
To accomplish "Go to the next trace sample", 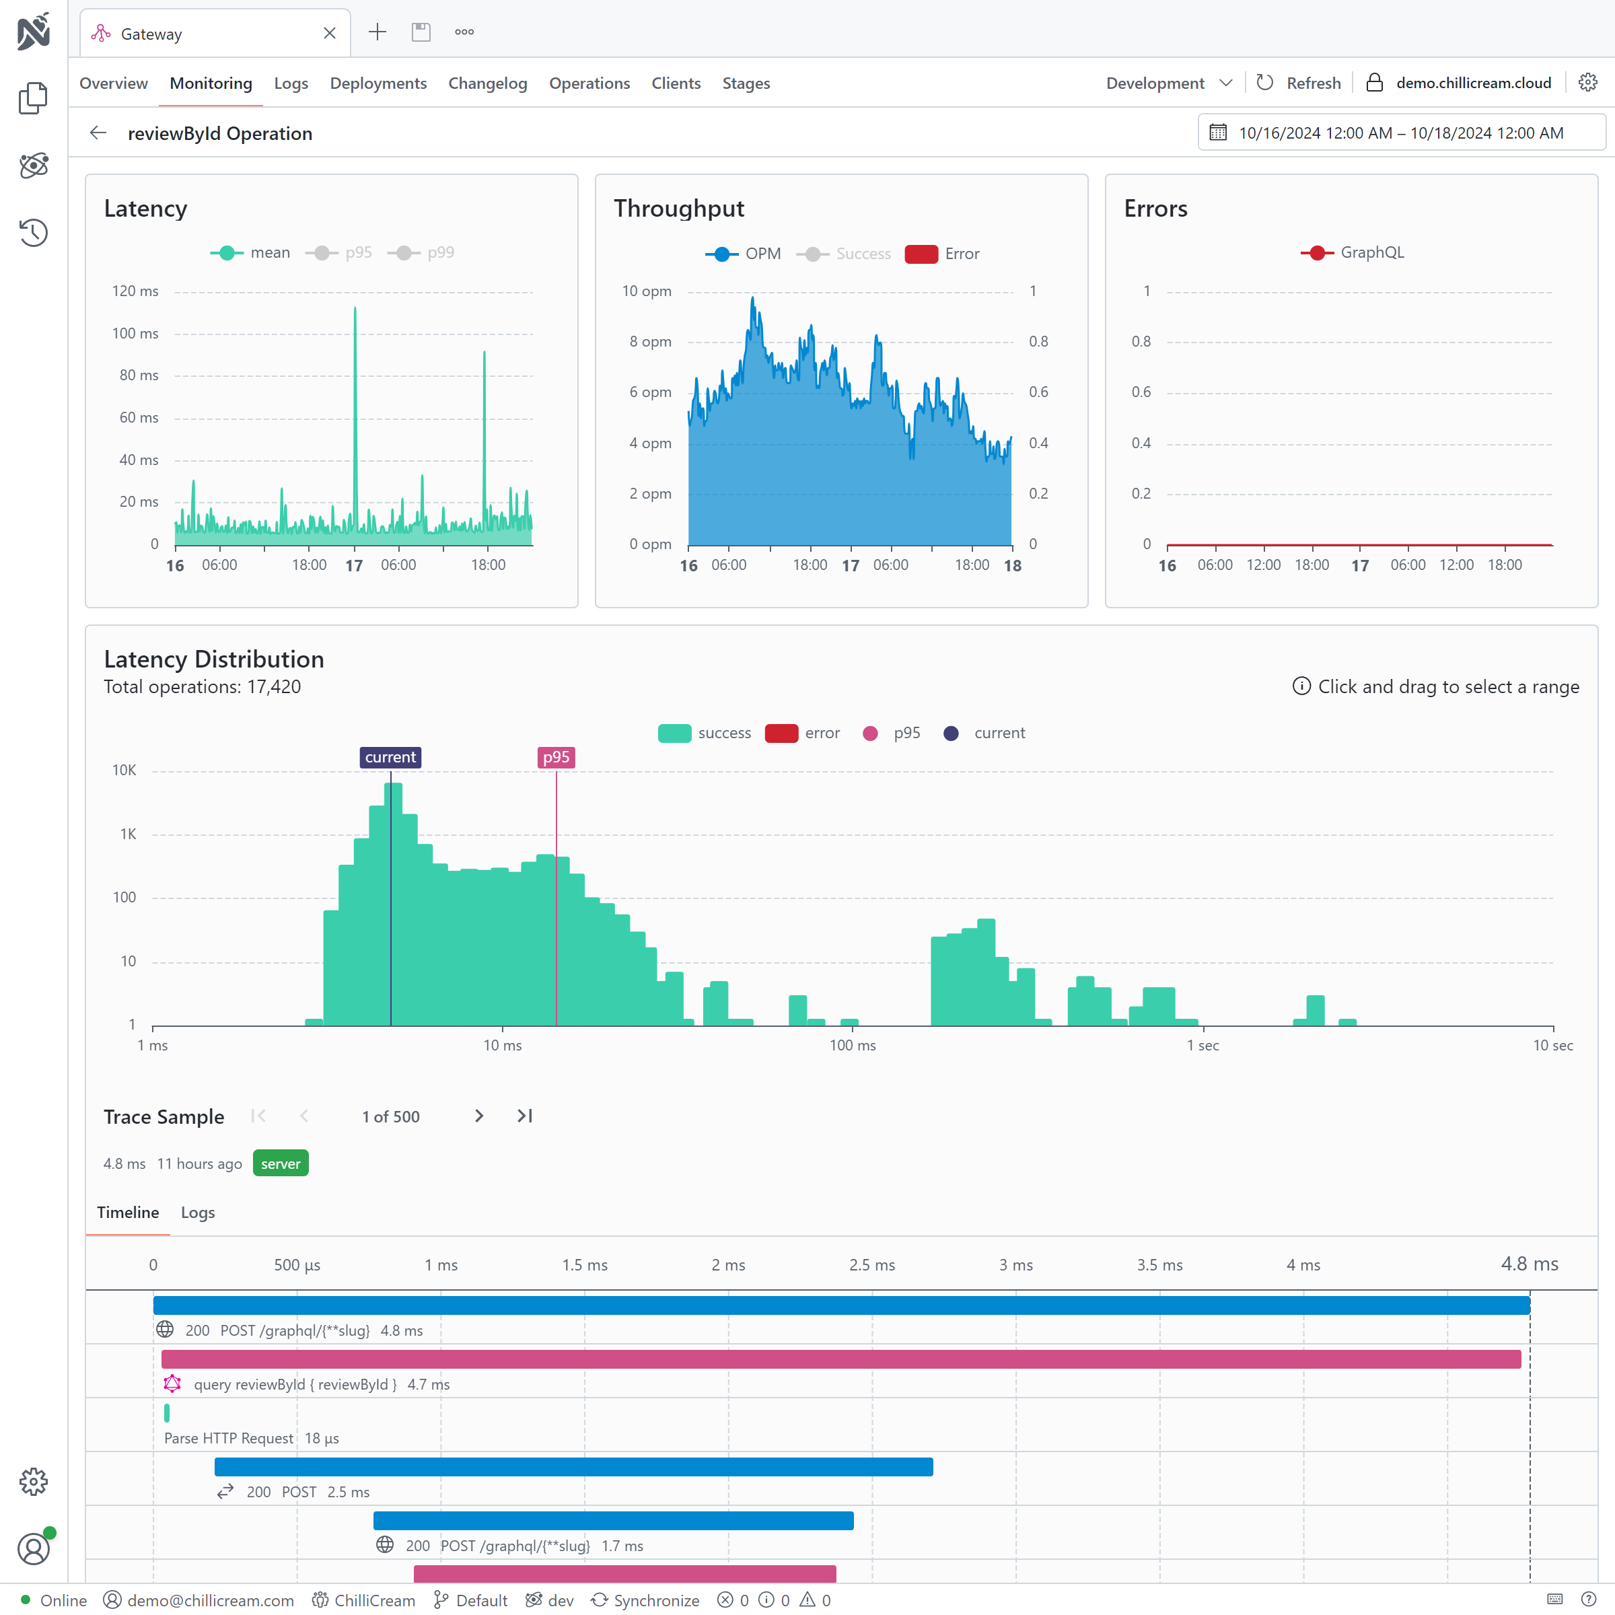I will click(479, 1116).
